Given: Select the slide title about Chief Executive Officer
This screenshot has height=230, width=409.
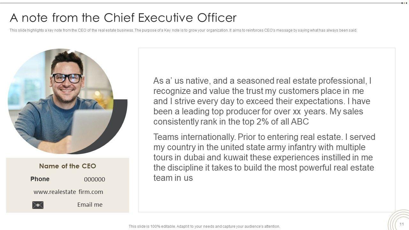Looking at the screenshot, I should click(123, 18).
